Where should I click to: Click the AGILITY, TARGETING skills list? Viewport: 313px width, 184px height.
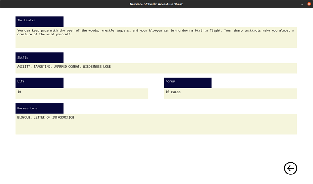[156, 68]
